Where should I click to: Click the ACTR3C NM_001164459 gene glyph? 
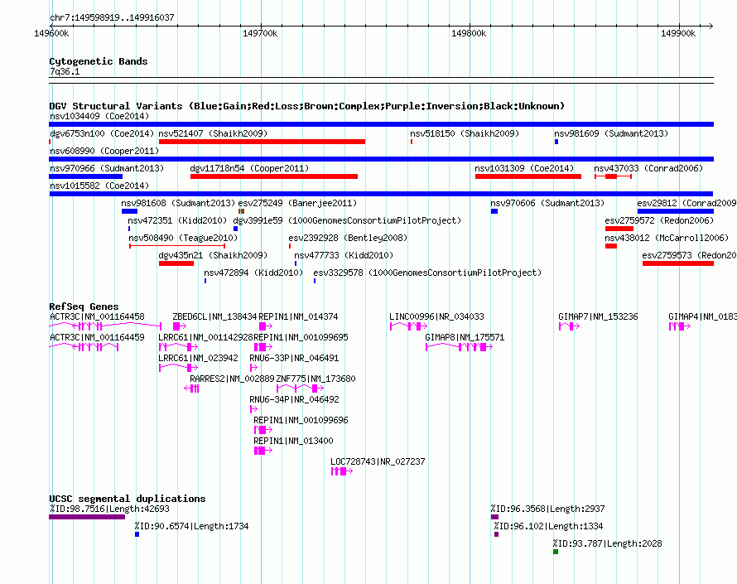84,347
